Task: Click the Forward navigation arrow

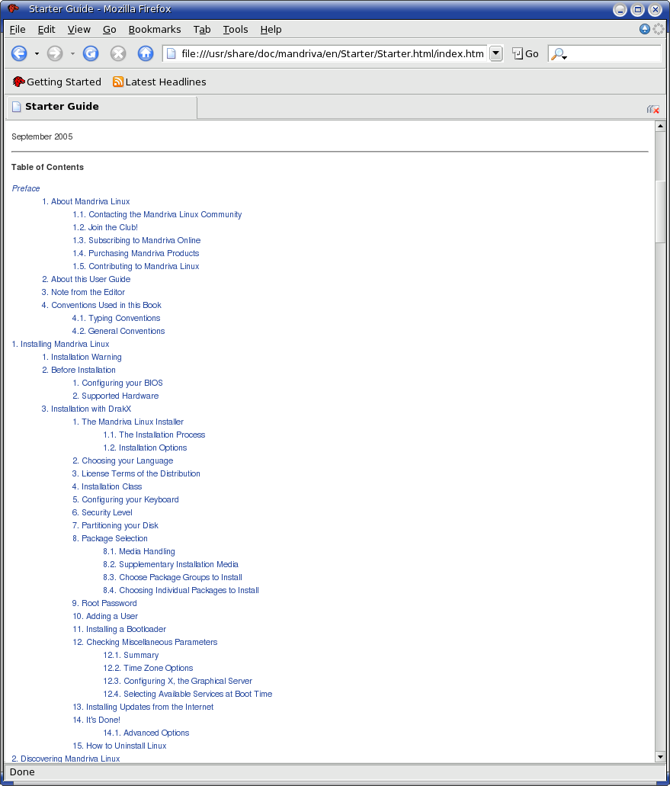Action: [x=55, y=53]
